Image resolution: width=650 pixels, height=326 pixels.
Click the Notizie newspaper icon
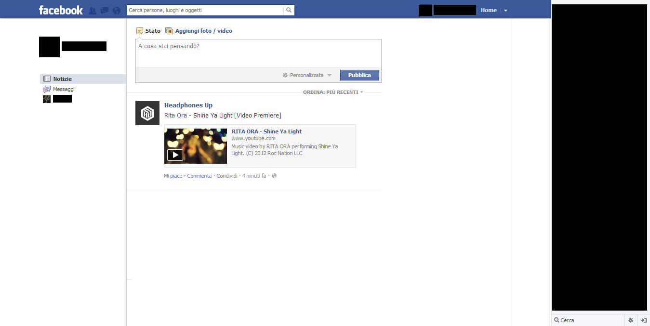[47, 79]
